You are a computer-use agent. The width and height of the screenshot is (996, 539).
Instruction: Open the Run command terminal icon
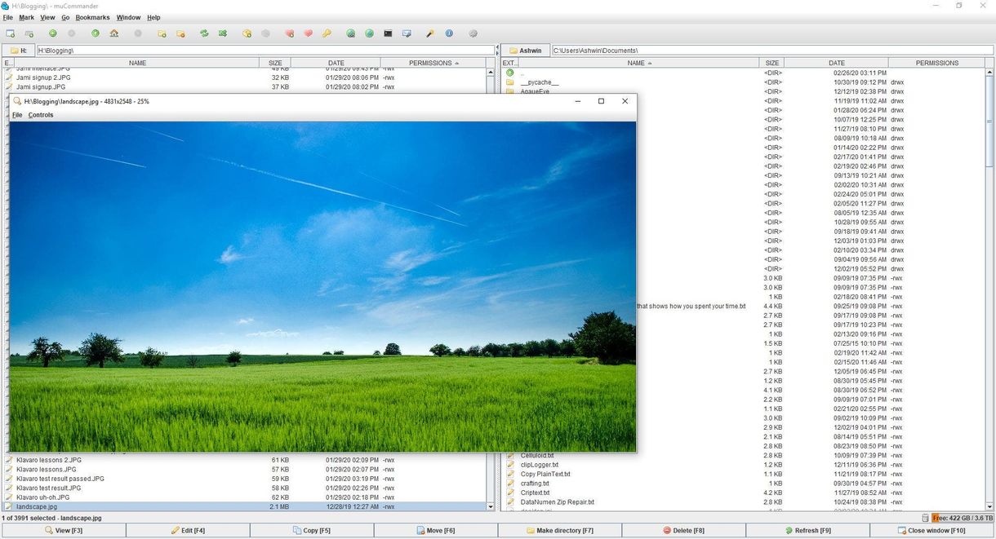click(388, 33)
